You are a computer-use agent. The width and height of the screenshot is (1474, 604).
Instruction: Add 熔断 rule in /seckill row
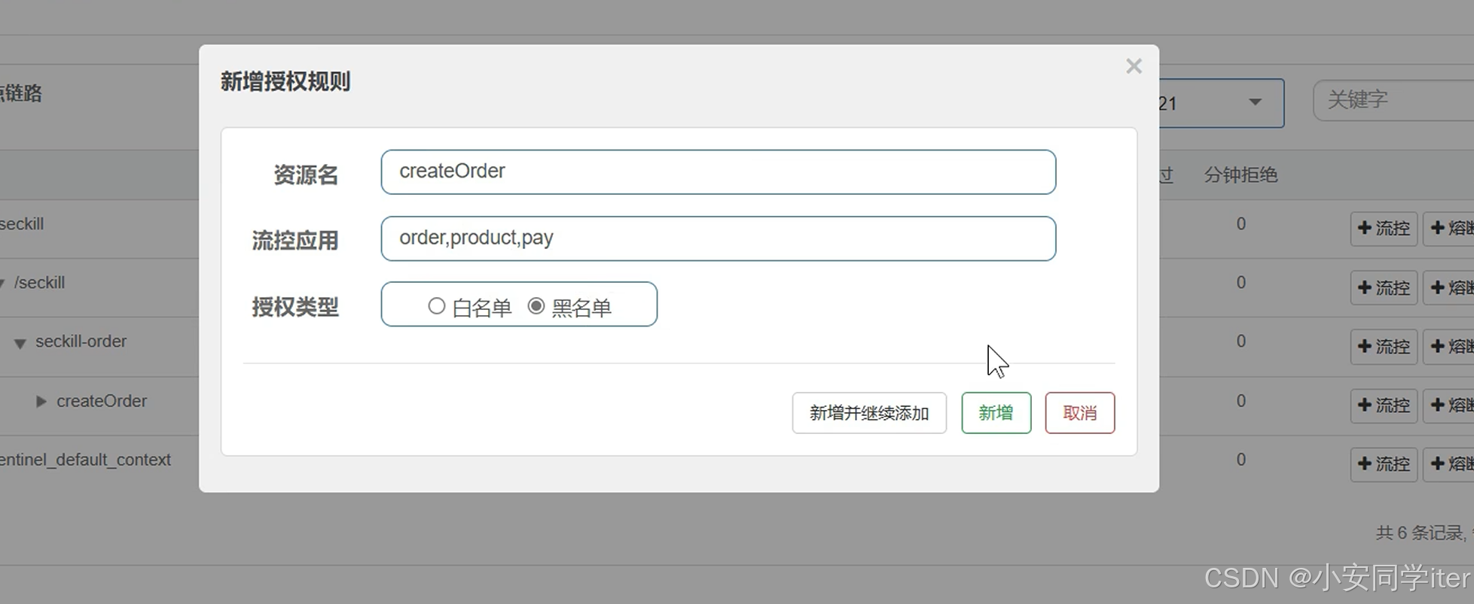coord(1449,287)
